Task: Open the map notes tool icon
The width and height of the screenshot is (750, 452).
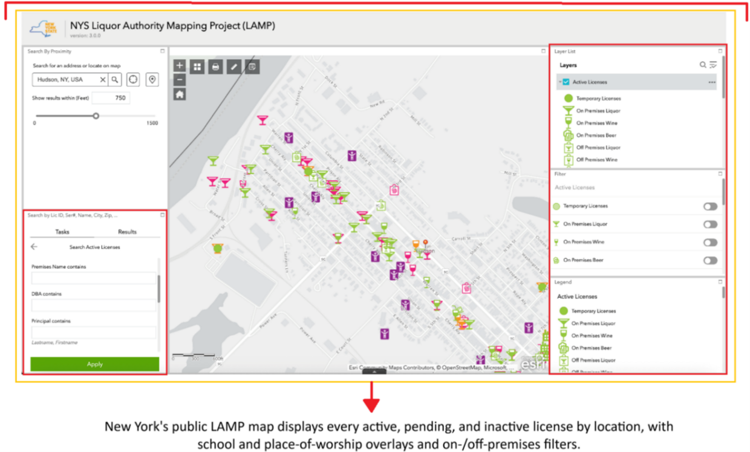Action: pyautogui.click(x=252, y=67)
